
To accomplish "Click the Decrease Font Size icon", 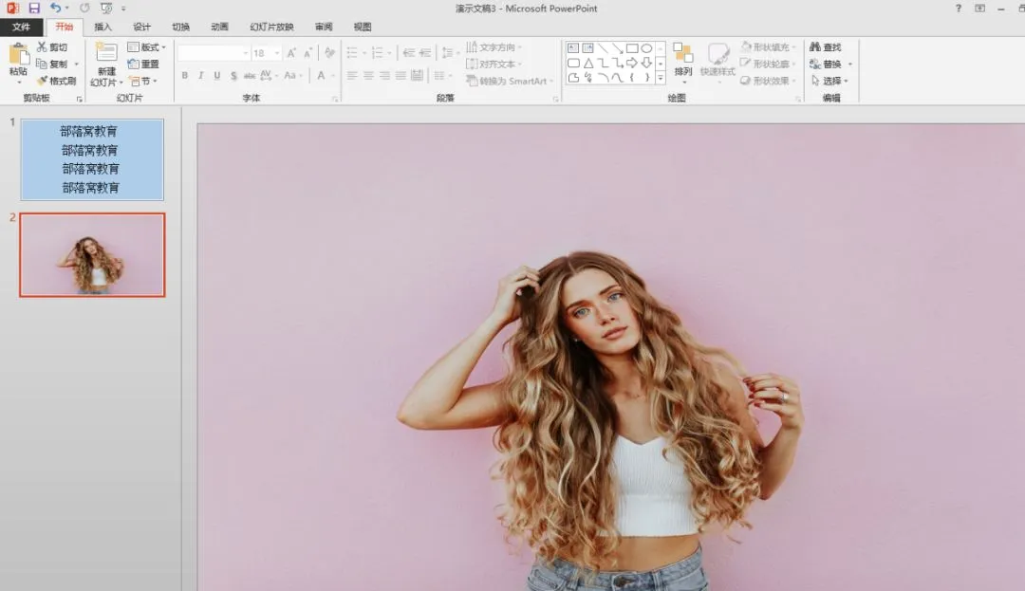I will point(307,53).
